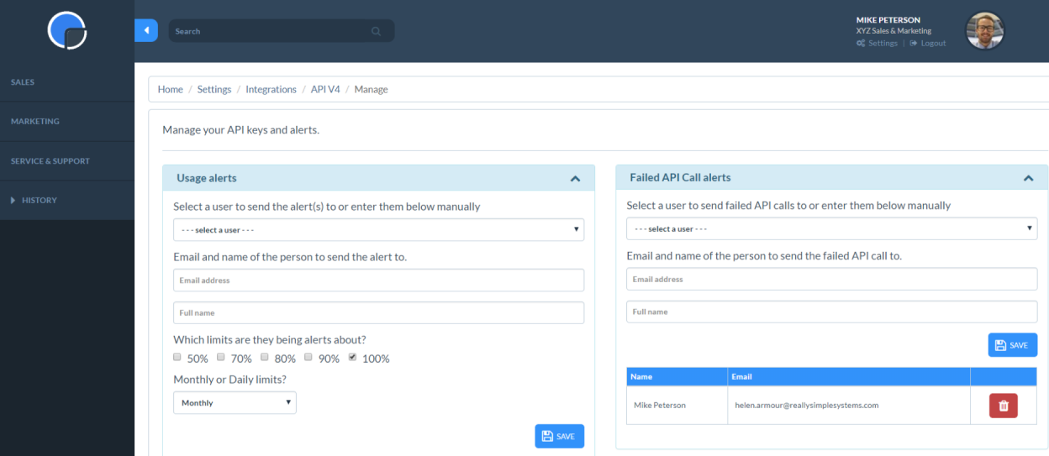Screen dimensions: 1049x456
Task: Tick the 90% limit checkbox
Action: pyautogui.click(x=308, y=357)
